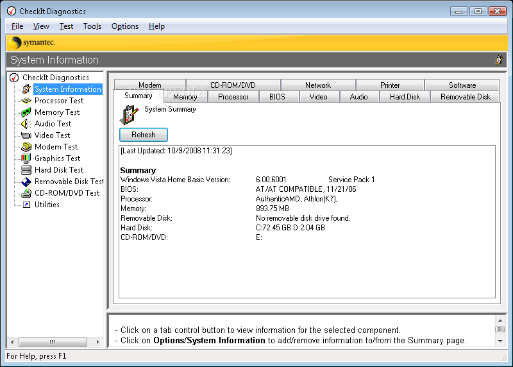Screen dimensions: 513x367
Task: Click the 'Last Updated: 10/9/2008 11:31:23' line
Action: click(176, 151)
